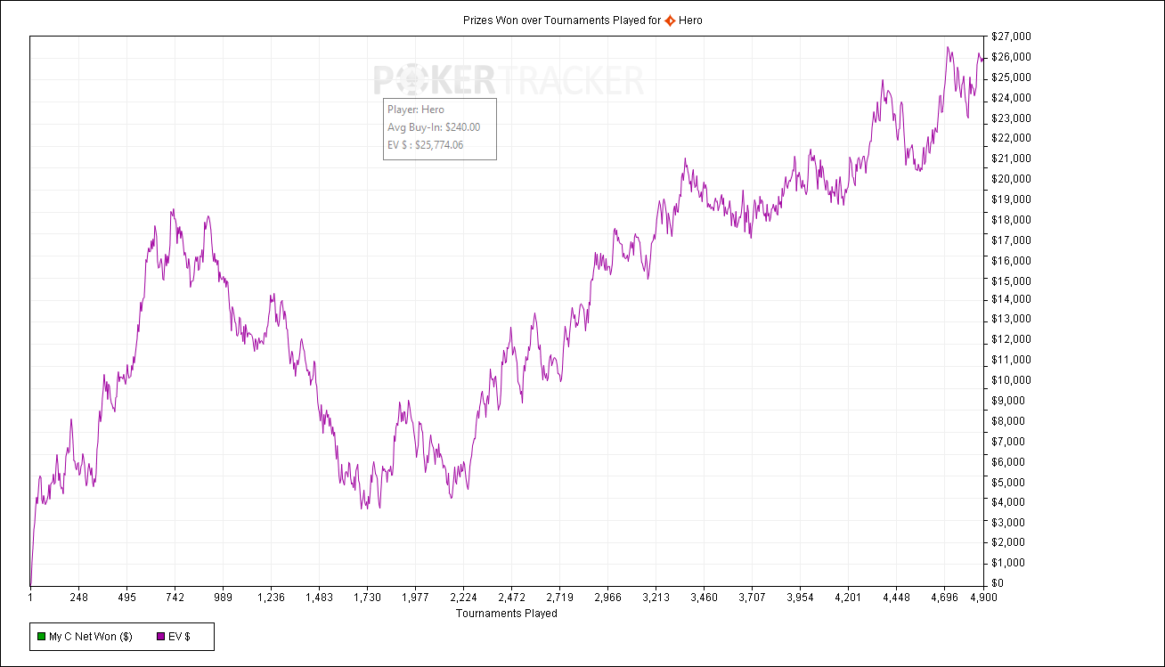The height and width of the screenshot is (667, 1165).
Task: Click the 1,236 x-axis tick label
Action: pos(271,598)
